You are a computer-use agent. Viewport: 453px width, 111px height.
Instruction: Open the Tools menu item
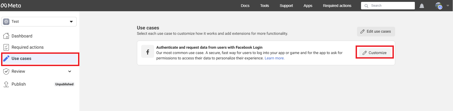264,6
